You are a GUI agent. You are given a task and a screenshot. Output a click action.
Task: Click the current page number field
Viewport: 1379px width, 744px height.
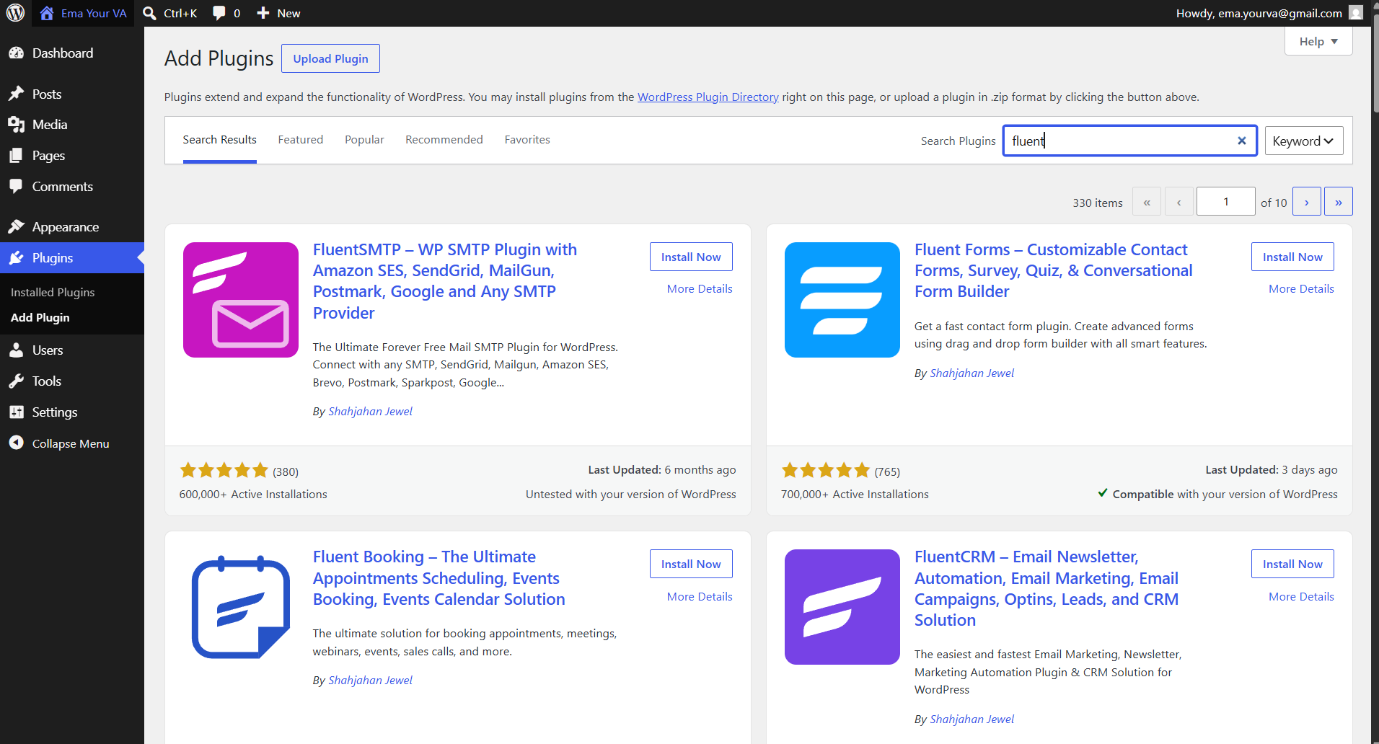click(x=1225, y=201)
